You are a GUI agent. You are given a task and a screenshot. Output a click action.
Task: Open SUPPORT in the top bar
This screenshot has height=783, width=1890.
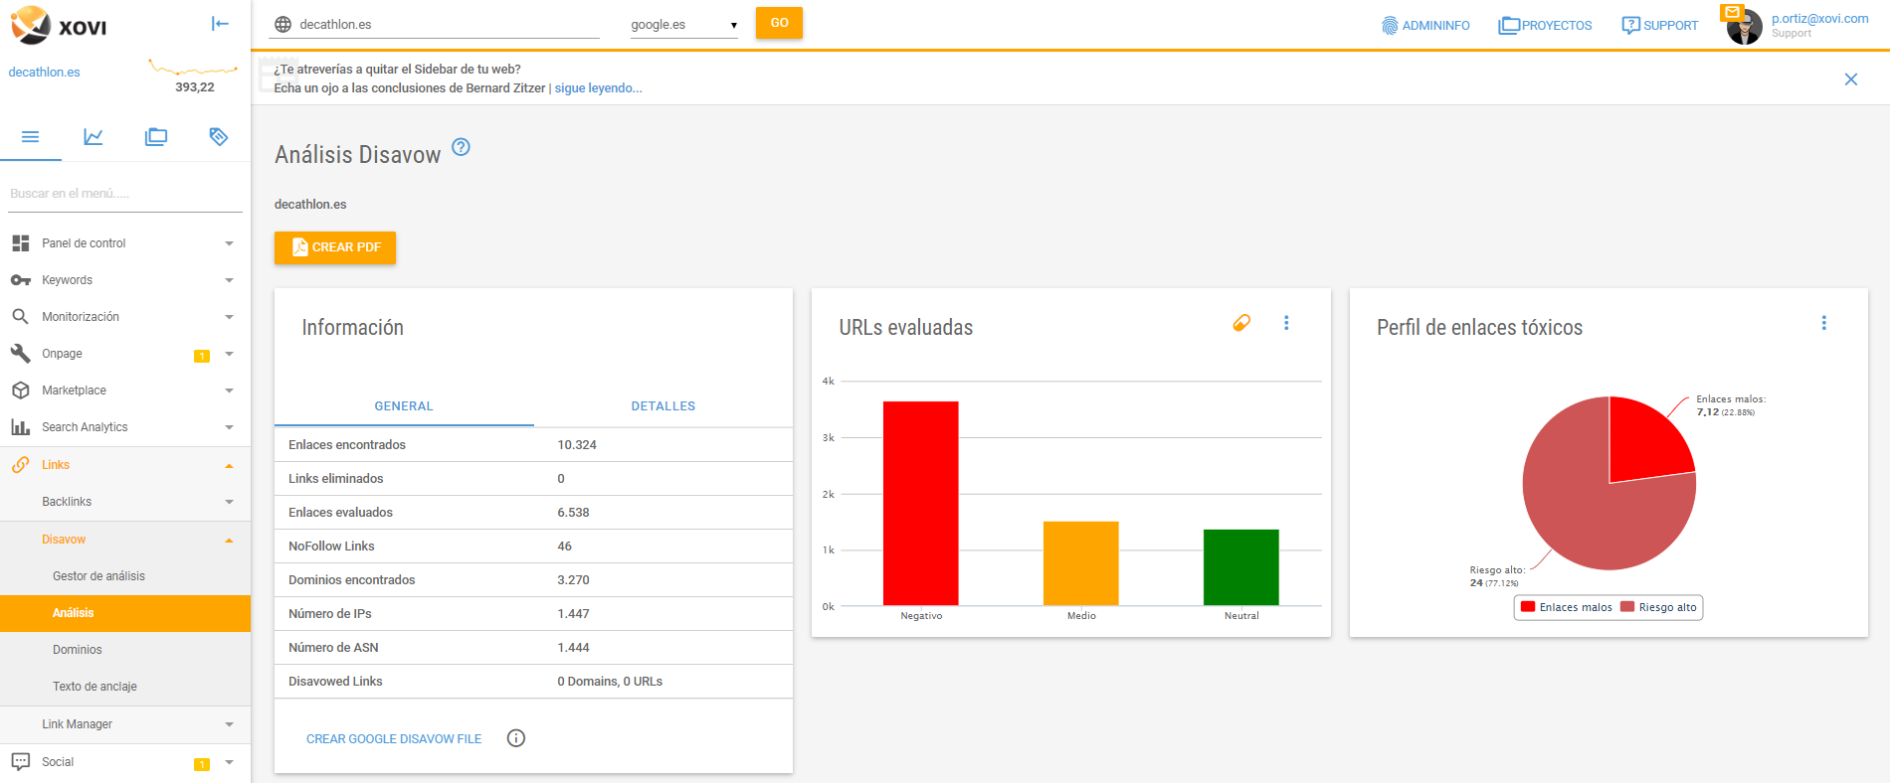(x=1659, y=26)
